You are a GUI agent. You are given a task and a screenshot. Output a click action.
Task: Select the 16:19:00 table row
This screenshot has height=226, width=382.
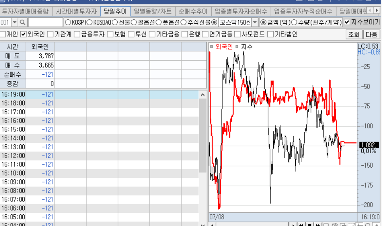[x=99, y=95]
